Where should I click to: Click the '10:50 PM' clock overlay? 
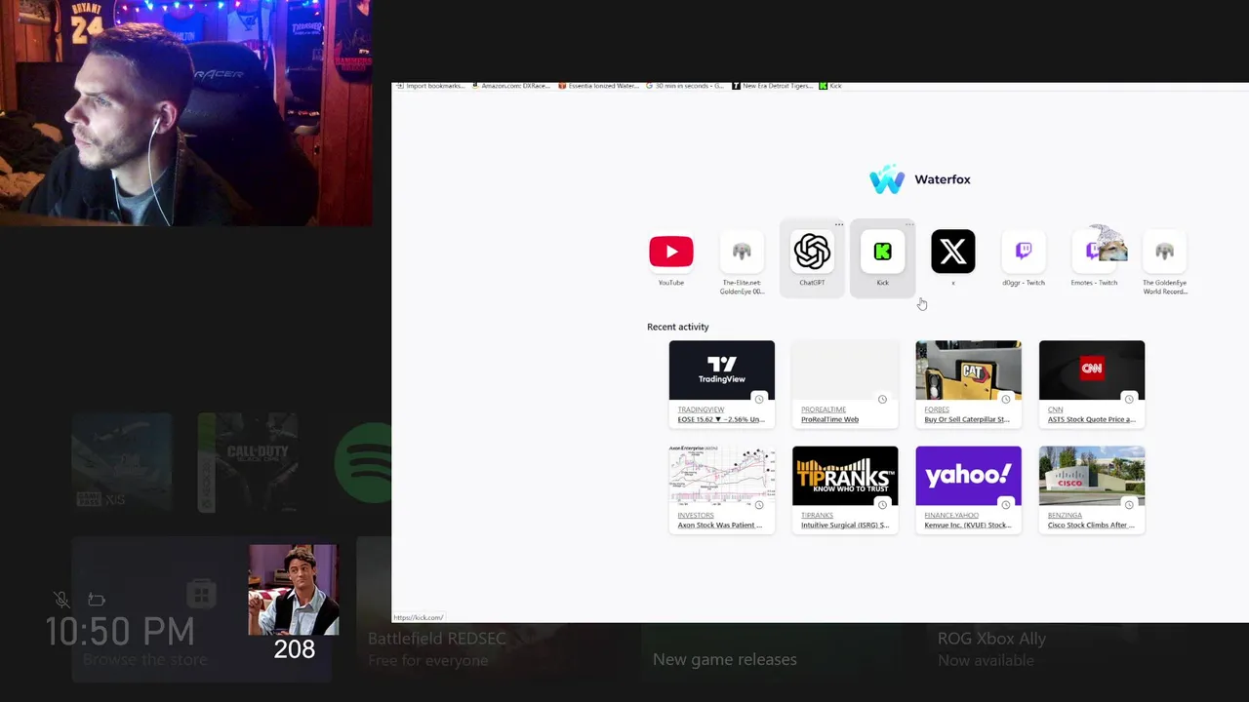pyautogui.click(x=121, y=632)
